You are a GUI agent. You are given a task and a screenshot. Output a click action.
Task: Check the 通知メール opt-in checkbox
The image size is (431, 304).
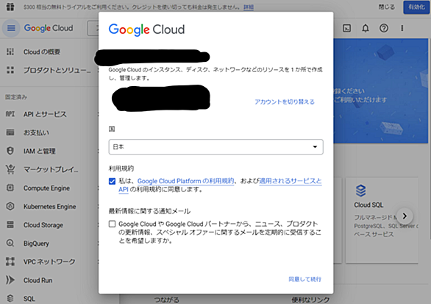click(x=112, y=224)
